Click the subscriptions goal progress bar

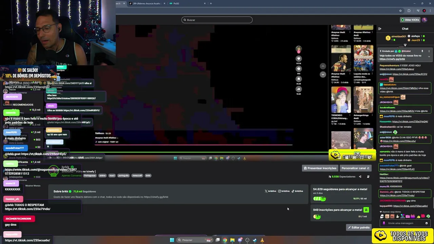[x=317, y=217]
